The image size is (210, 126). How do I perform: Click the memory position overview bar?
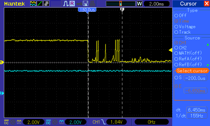121,4
